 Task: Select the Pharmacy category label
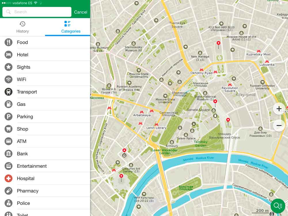tap(28, 191)
